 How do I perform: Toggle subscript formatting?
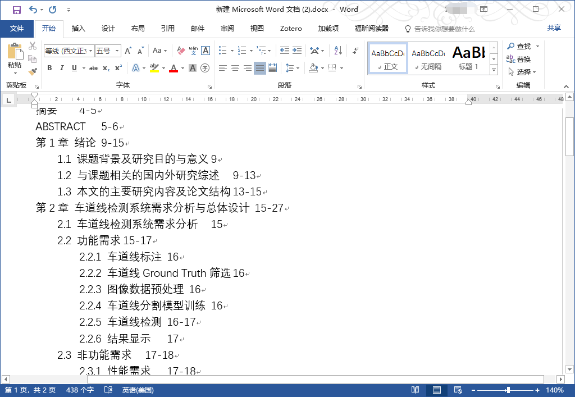coord(106,68)
